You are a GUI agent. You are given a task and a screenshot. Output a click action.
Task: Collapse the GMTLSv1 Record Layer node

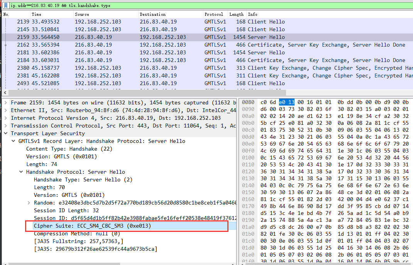tap(14, 141)
